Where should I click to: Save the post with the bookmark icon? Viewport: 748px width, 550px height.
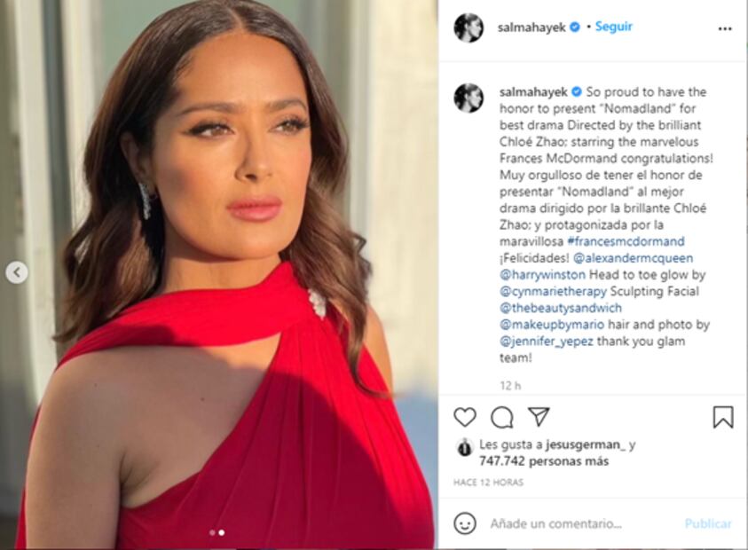(723, 417)
